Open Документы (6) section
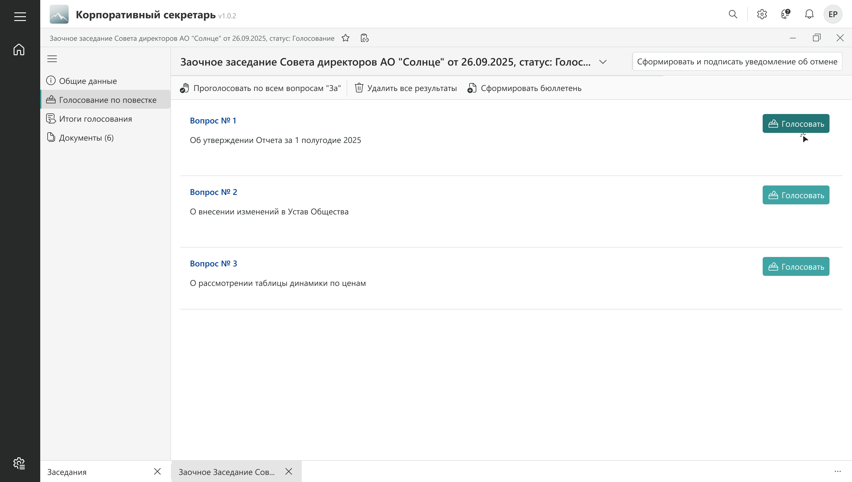The height and width of the screenshot is (482, 852). coord(86,138)
